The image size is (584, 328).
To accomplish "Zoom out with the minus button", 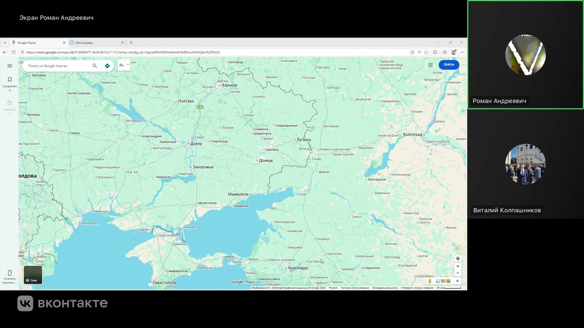I will click(x=458, y=273).
